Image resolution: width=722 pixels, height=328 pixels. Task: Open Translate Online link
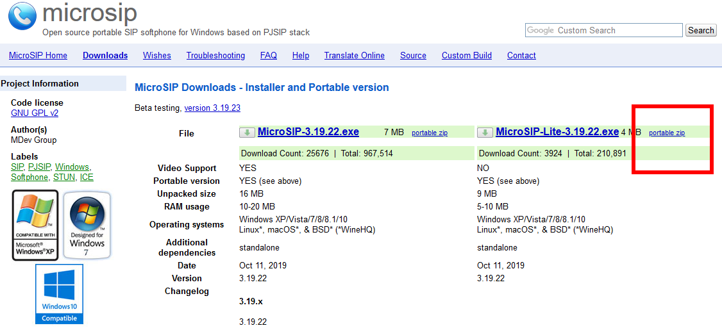tap(355, 56)
